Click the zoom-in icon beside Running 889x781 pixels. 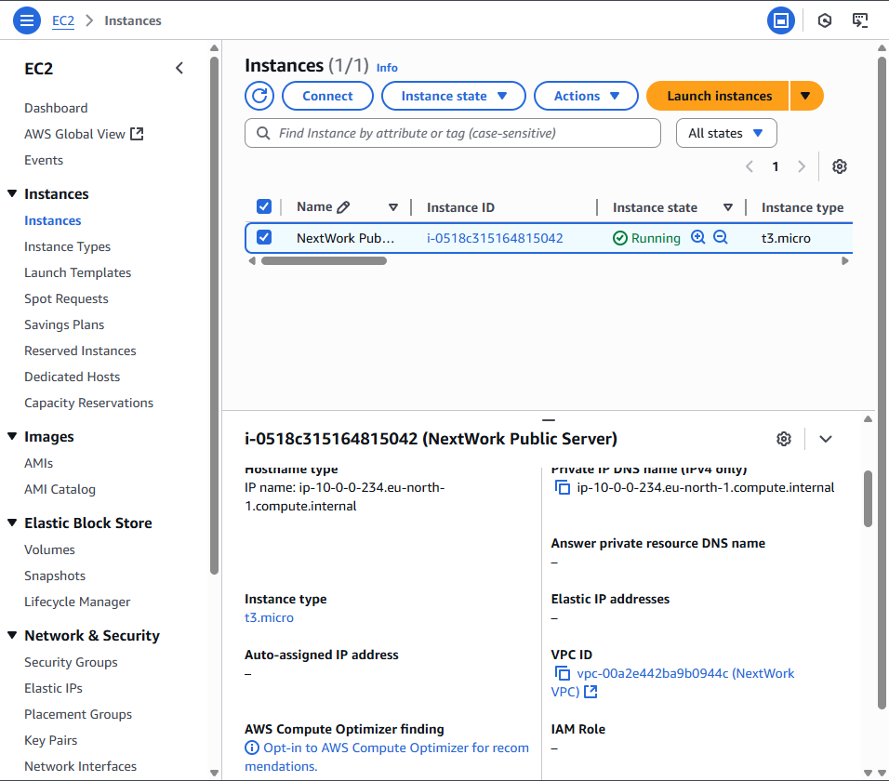[x=698, y=238]
